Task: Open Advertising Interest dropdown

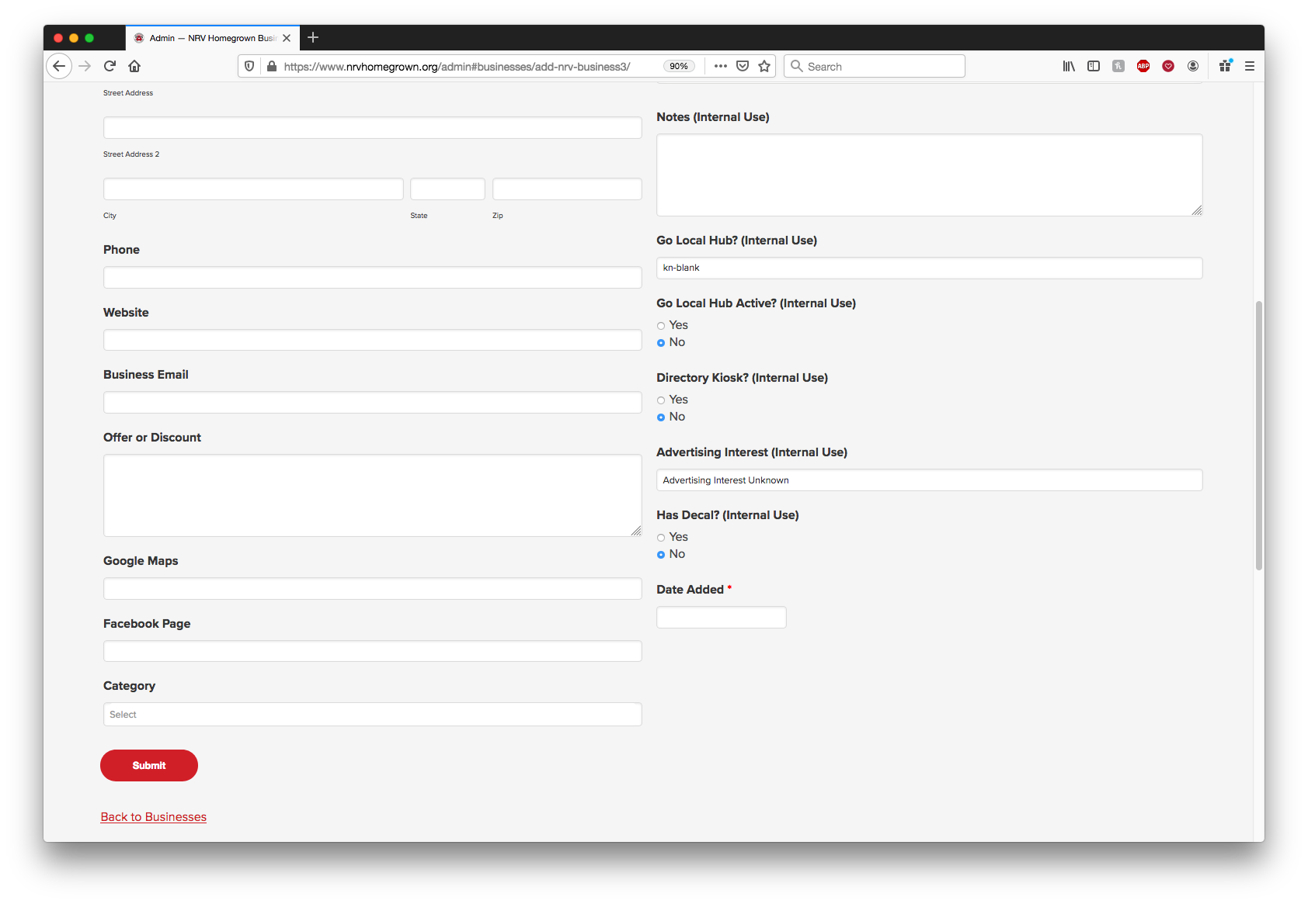Action: tap(929, 480)
